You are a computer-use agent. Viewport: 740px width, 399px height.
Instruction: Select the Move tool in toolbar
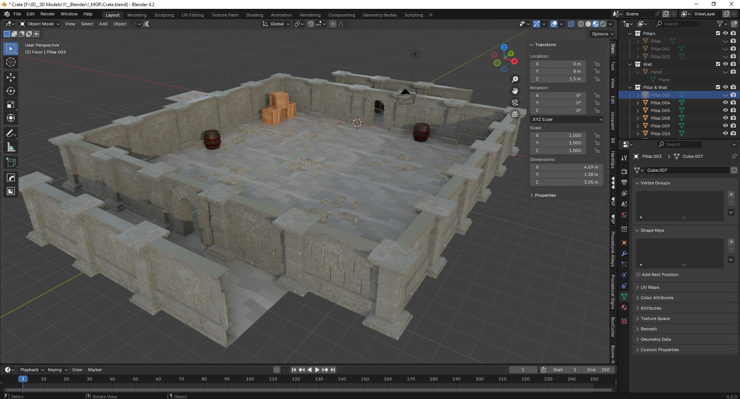(x=11, y=77)
